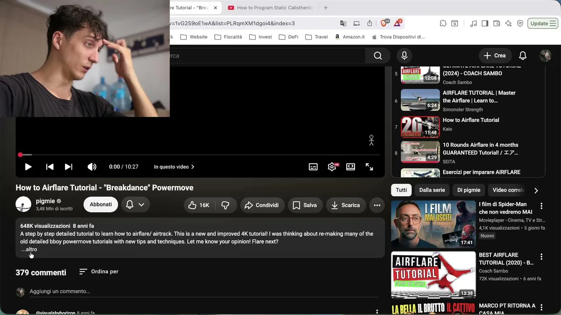This screenshot has height=315, width=561.
Task: Open the Brave Wallet icon
Action: [497, 24]
